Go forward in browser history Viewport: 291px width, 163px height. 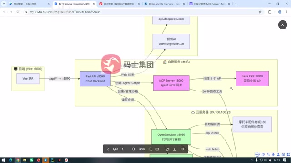point(11,12)
